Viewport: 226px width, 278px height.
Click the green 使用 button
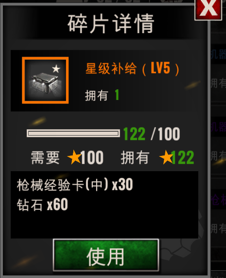(106, 255)
